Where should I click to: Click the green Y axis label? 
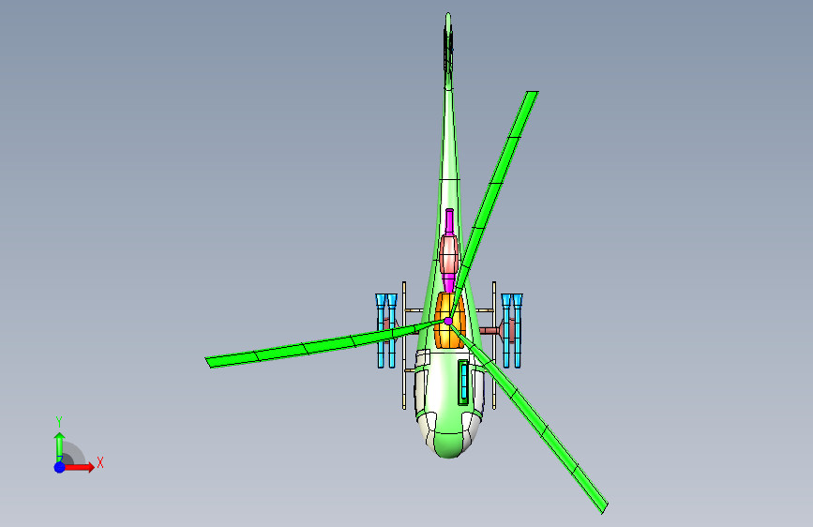pyautogui.click(x=59, y=422)
